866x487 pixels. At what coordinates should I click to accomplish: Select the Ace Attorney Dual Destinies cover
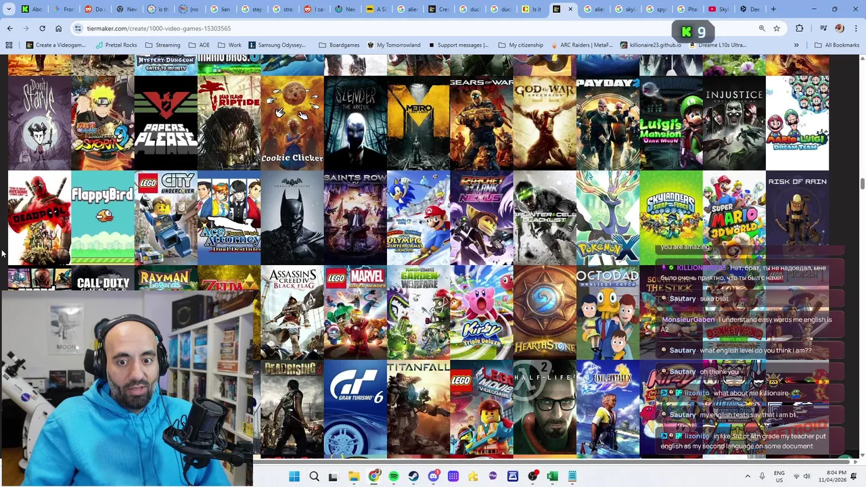coord(229,218)
